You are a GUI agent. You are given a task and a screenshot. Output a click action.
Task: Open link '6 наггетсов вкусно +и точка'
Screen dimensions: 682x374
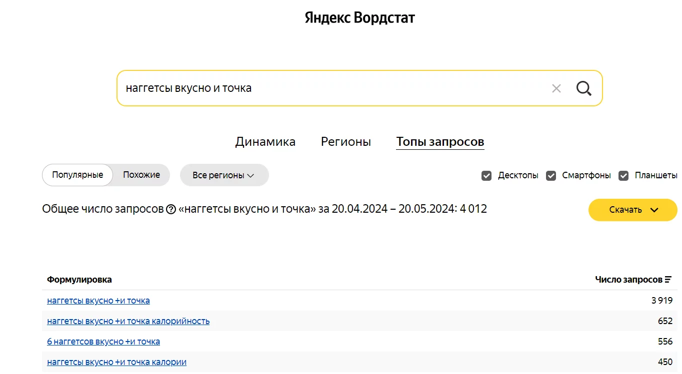(103, 342)
